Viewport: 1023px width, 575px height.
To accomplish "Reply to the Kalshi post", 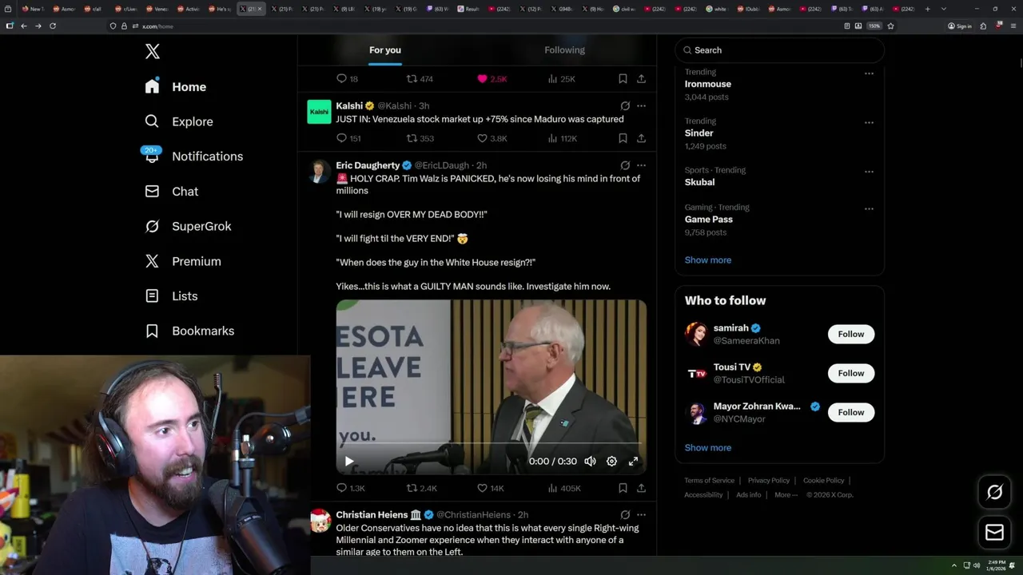I will coord(348,138).
